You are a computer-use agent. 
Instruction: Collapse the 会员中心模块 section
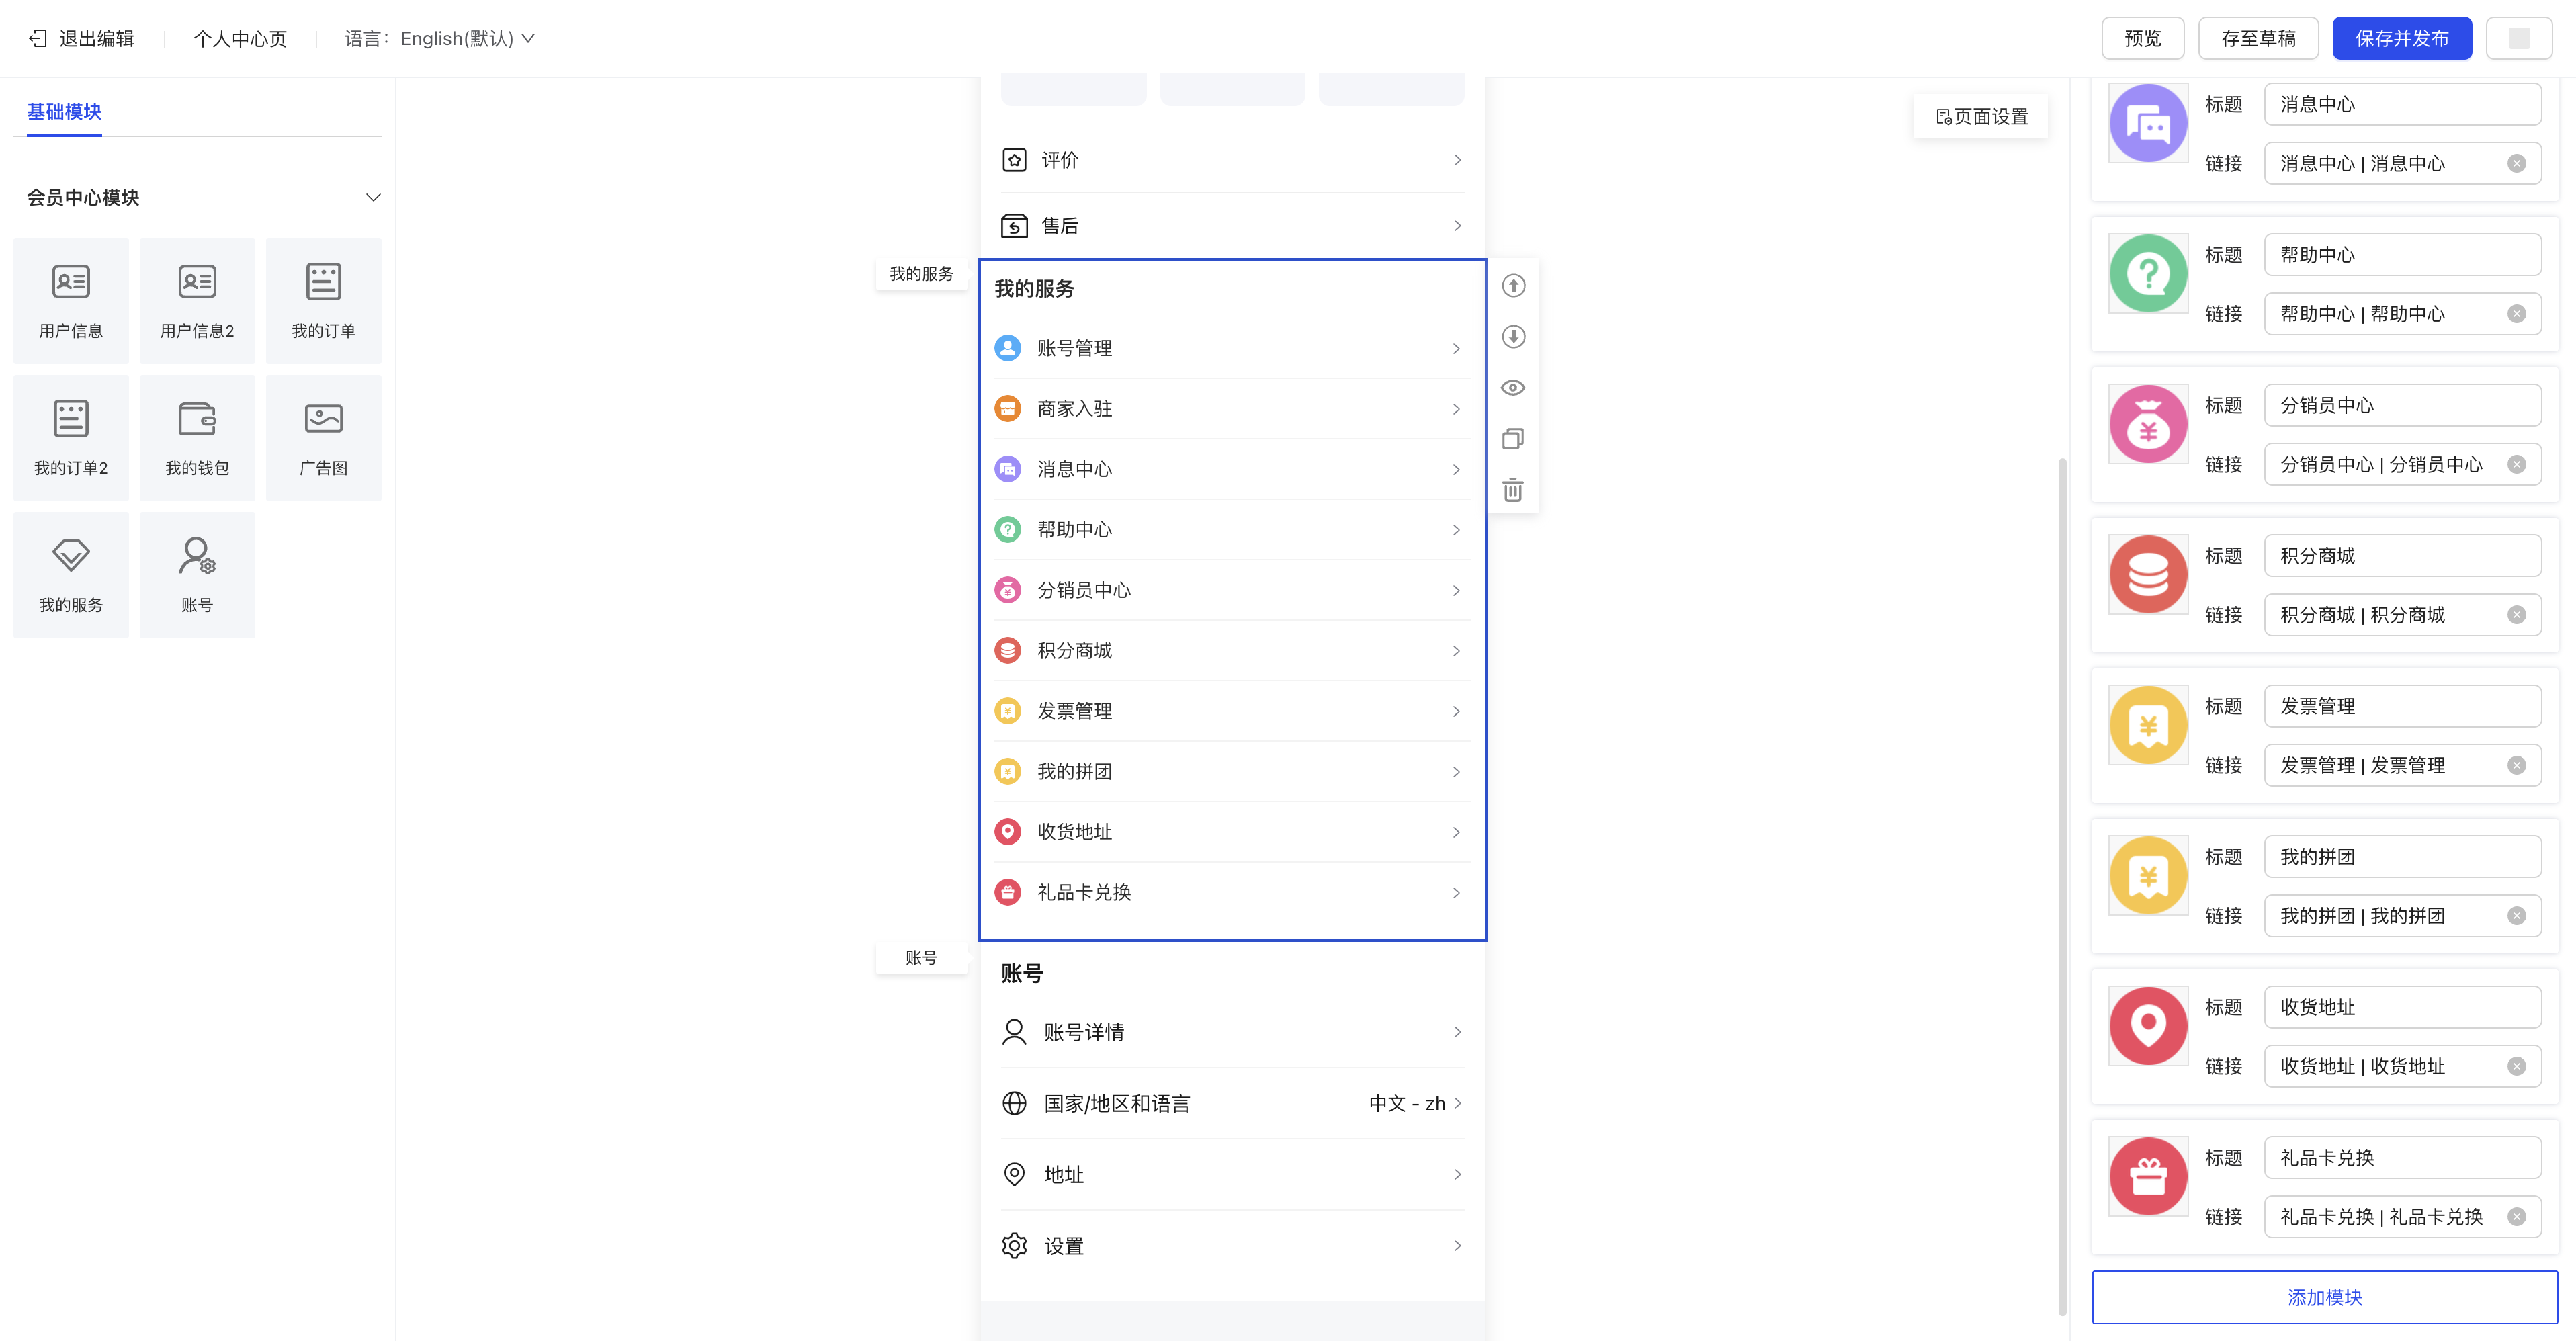pos(373,197)
